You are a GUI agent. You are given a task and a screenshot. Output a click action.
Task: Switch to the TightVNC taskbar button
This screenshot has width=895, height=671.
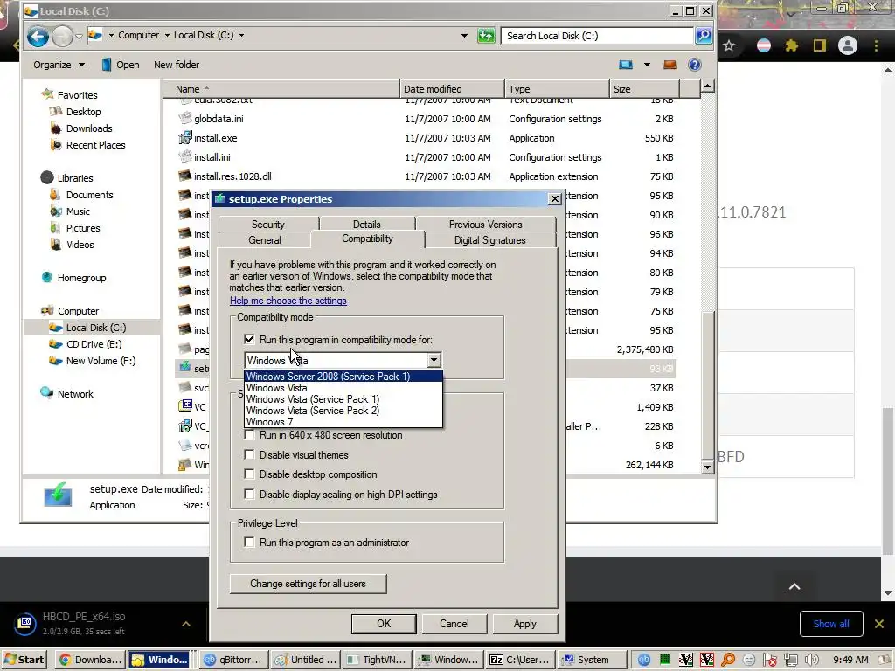(x=378, y=660)
